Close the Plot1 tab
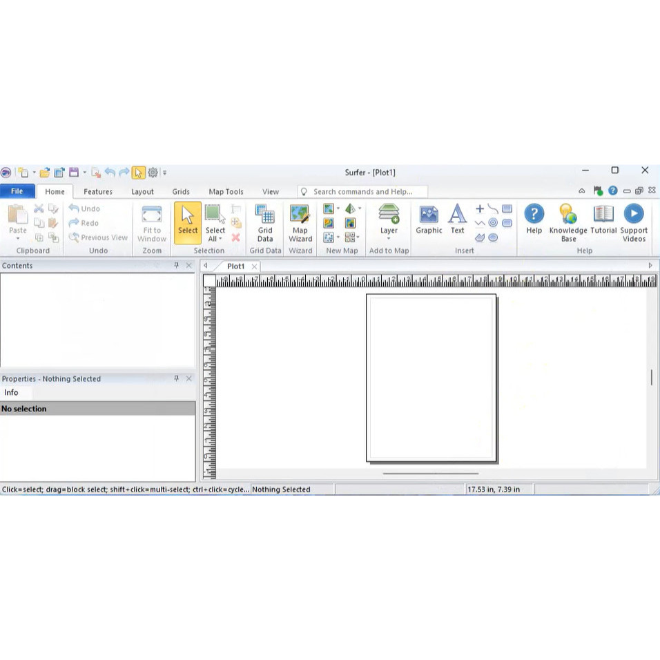 point(254,266)
